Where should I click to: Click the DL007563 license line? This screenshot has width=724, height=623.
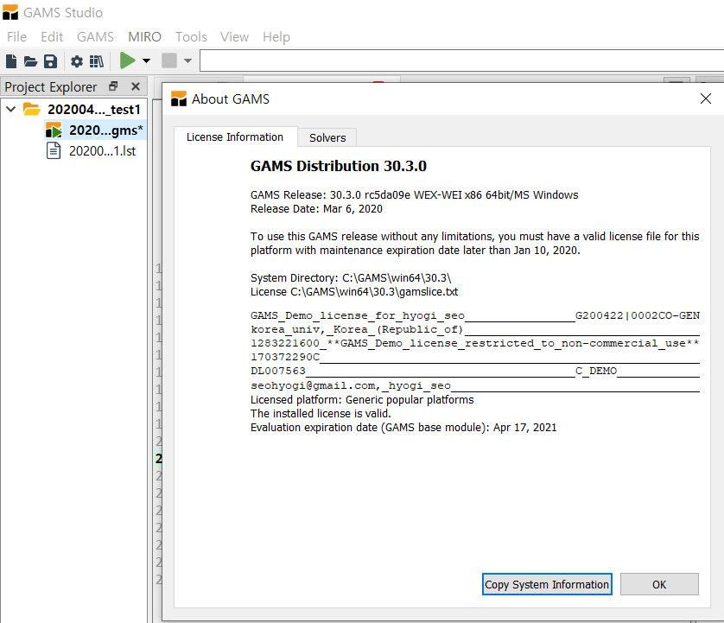[x=475, y=371]
